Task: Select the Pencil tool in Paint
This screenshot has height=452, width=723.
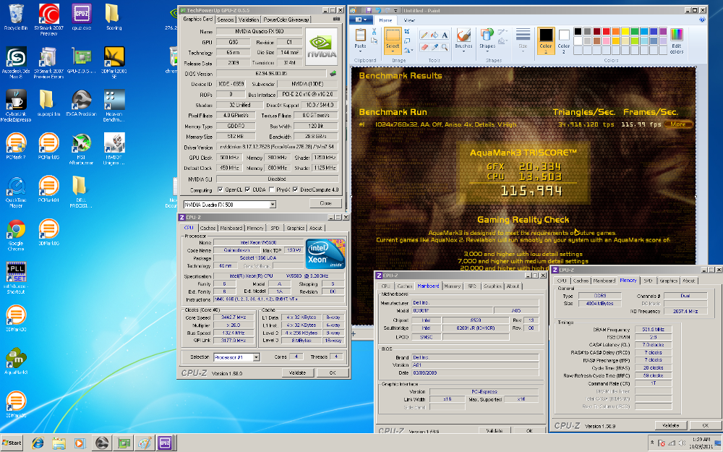Action: click(424, 35)
